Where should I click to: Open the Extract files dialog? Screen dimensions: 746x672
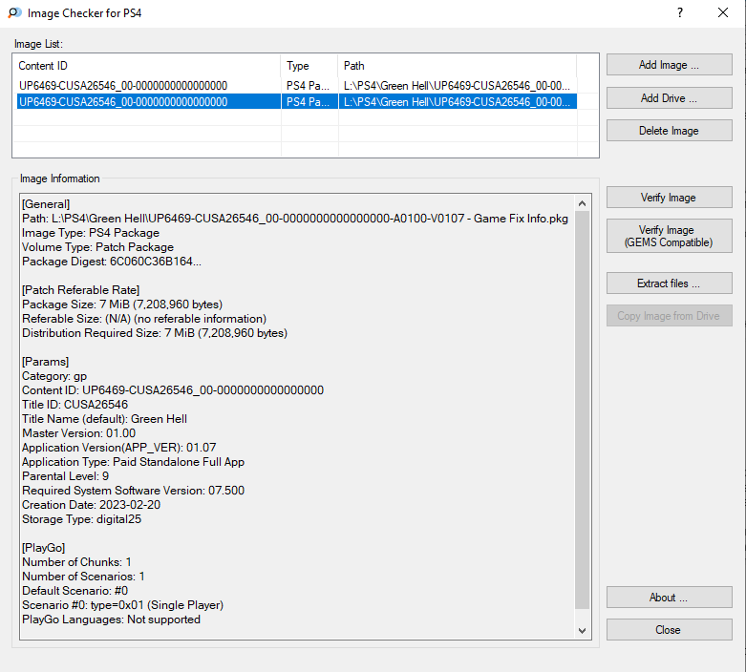[669, 283]
